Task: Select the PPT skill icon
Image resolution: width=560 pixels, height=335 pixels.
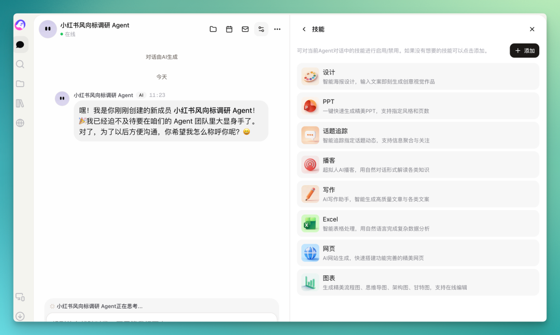Action: point(310,106)
